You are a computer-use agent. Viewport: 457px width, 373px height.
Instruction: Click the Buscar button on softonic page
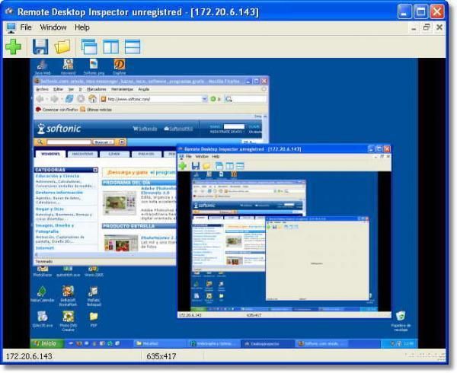click(103, 142)
